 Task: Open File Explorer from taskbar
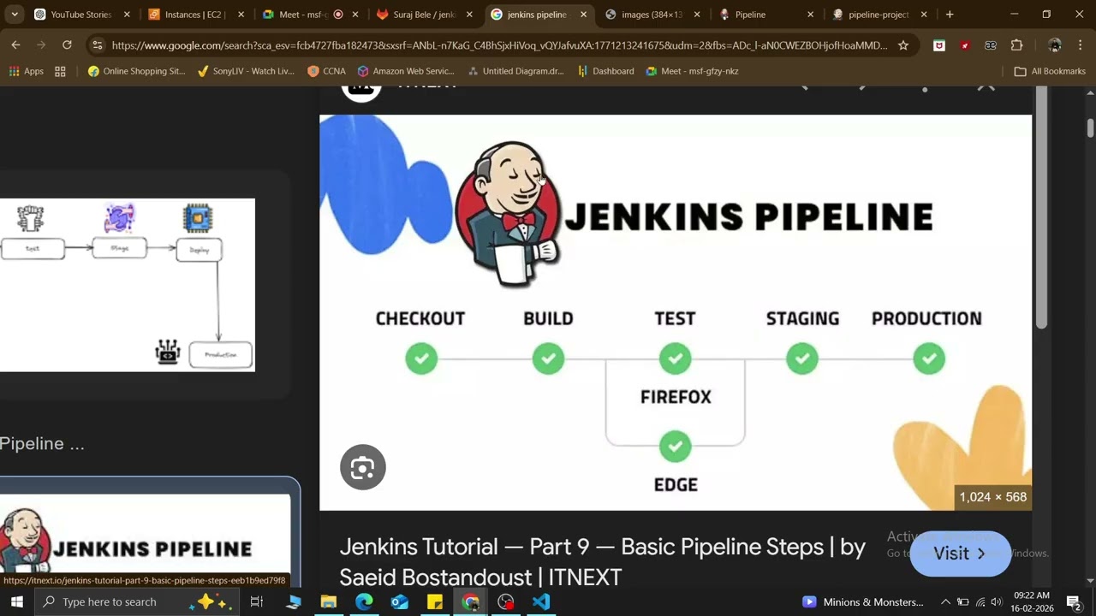pos(329,601)
